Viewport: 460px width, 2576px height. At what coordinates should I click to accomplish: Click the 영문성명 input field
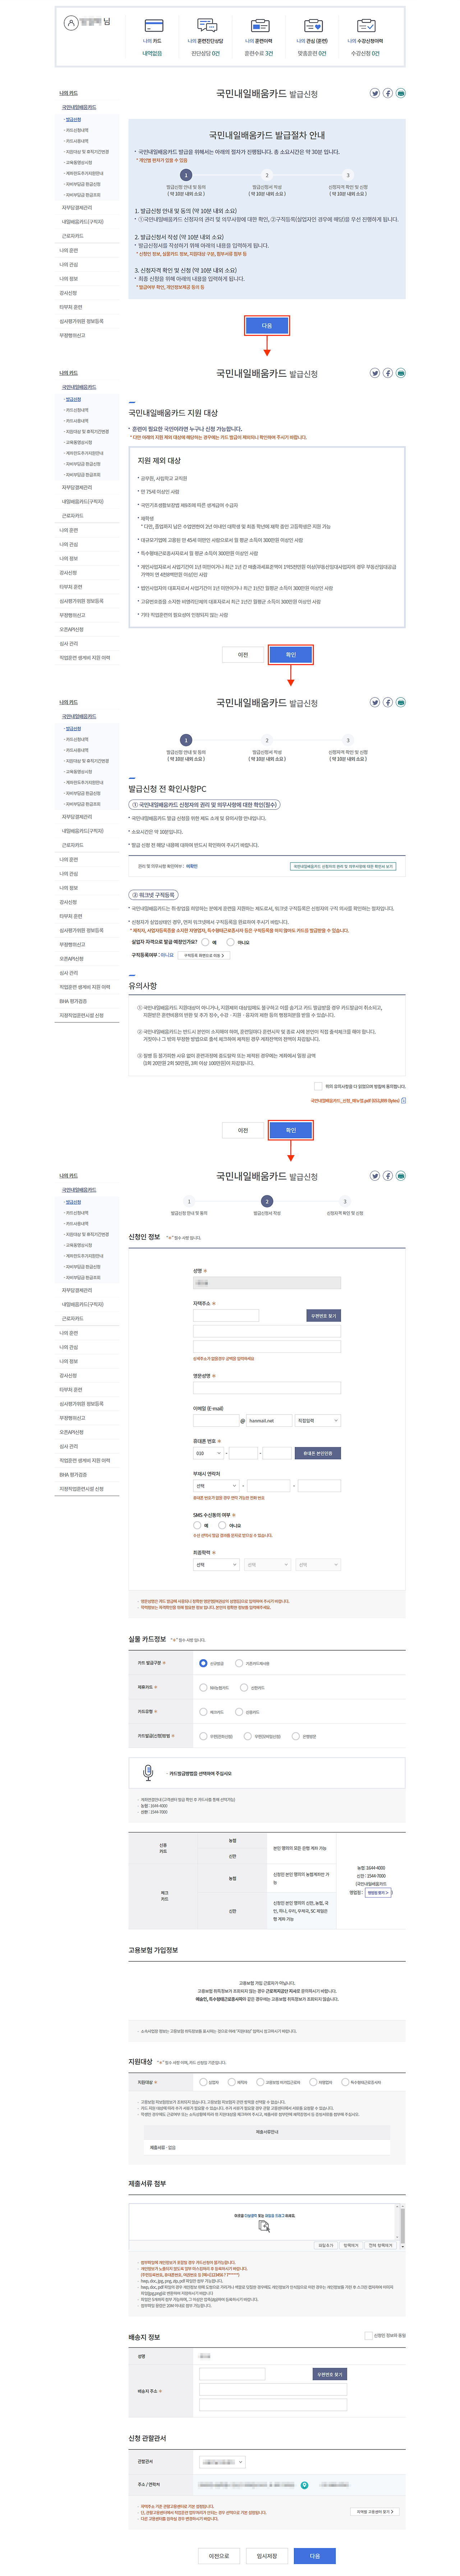click(267, 1388)
